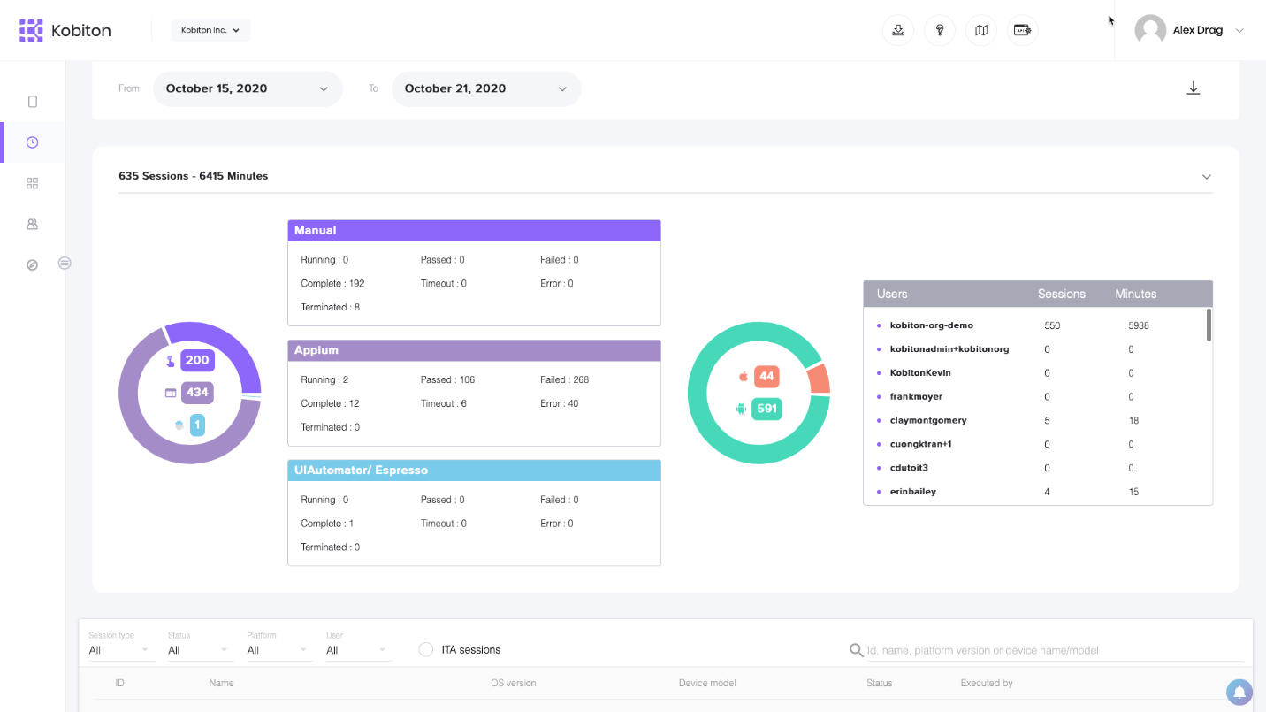Open the To date dropdown October 21
This screenshot has height=712, width=1266.
click(486, 88)
